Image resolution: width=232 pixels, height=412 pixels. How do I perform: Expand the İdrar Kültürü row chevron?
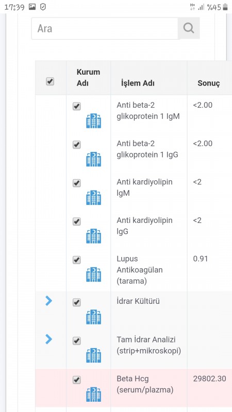(x=48, y=301)
